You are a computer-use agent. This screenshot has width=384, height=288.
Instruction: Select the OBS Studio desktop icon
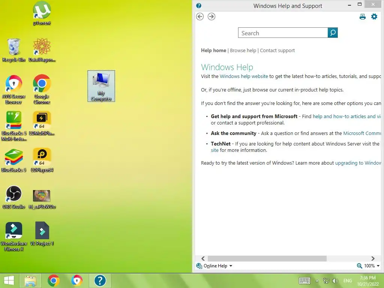tap(14, 197)
